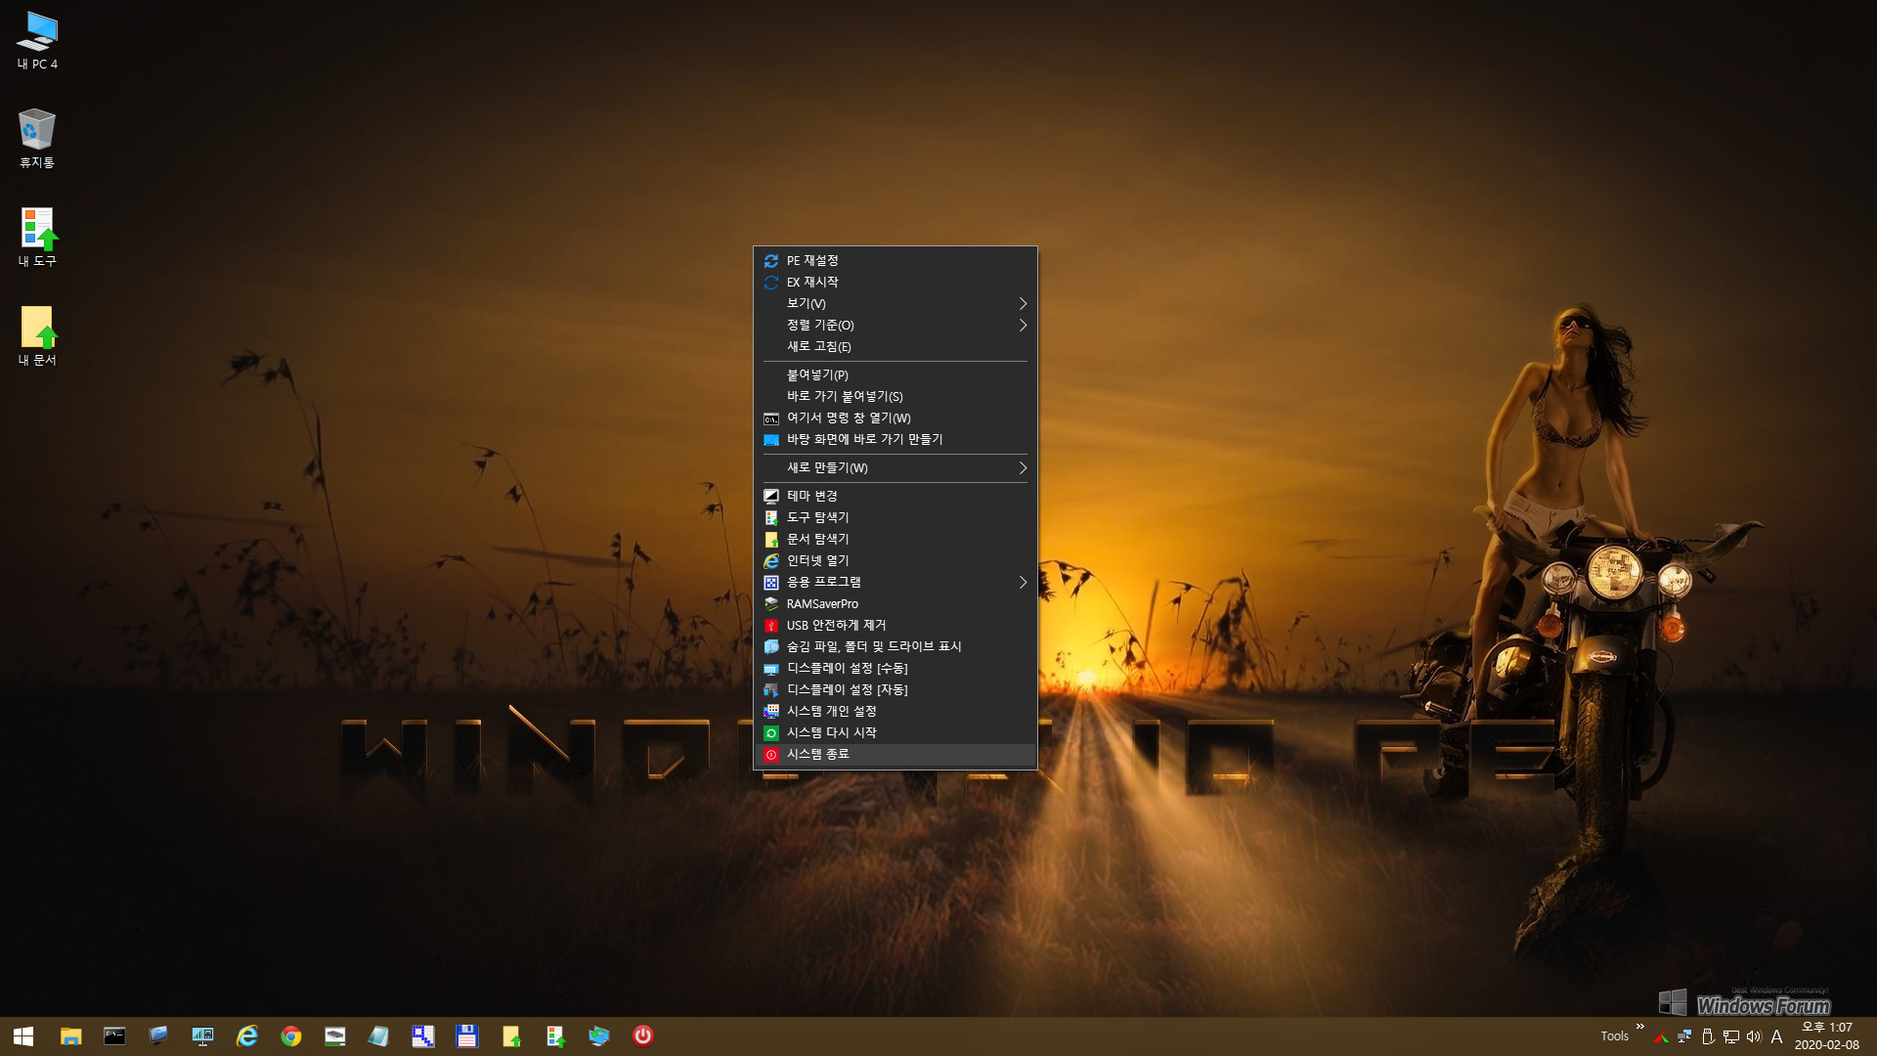Open the blue checkered grid taskbar icon

tap(422, 1035)
